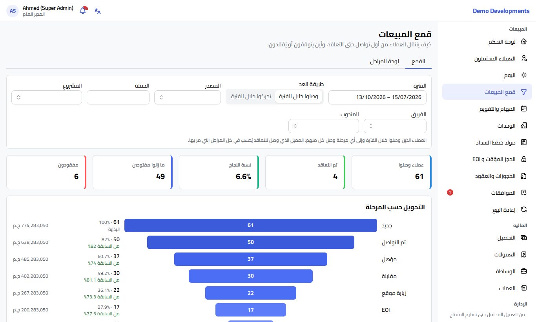
Task: Click the amount 774,283,050 ج.م
Action: (31, 225)
